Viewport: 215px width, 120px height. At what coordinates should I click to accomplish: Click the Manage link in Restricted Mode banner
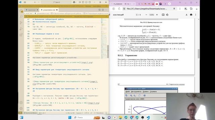coord(88,6)
